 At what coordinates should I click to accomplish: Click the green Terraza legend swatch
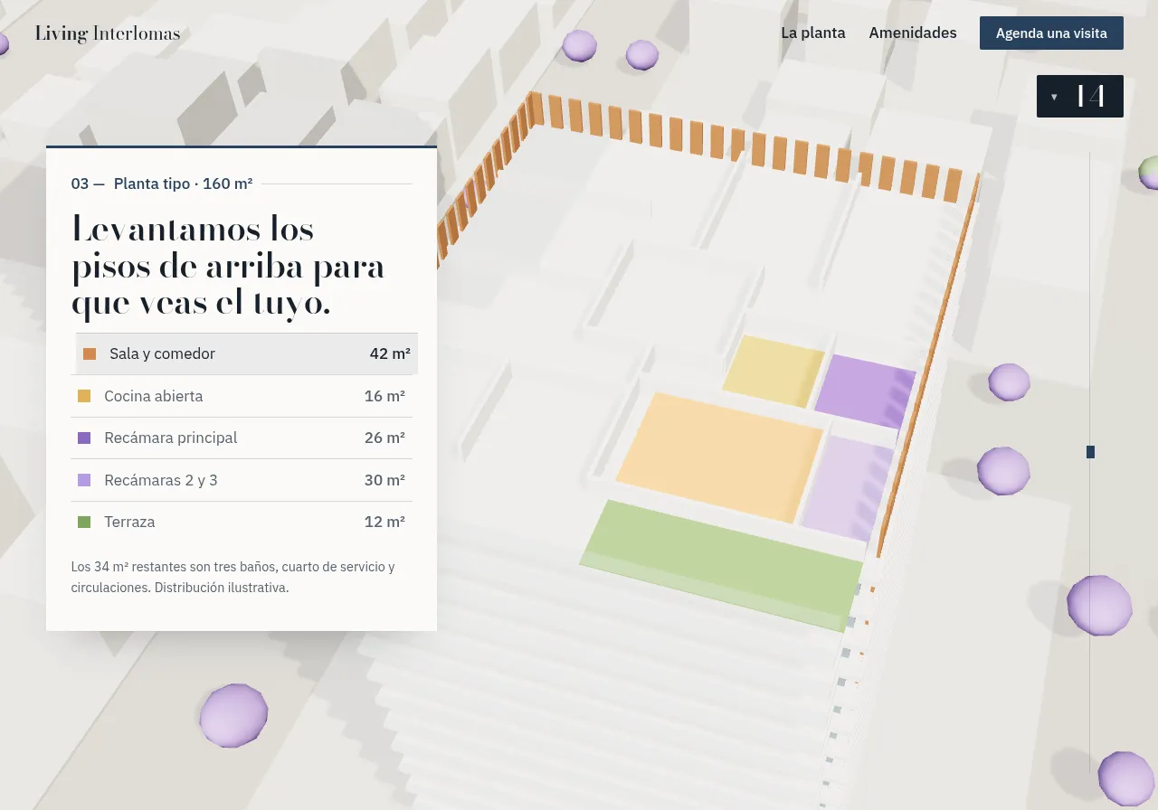pyautogui.click(x=84, y=522)
